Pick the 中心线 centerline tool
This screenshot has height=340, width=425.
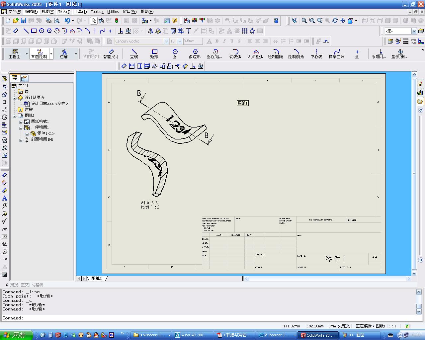(x=316, y=54)
